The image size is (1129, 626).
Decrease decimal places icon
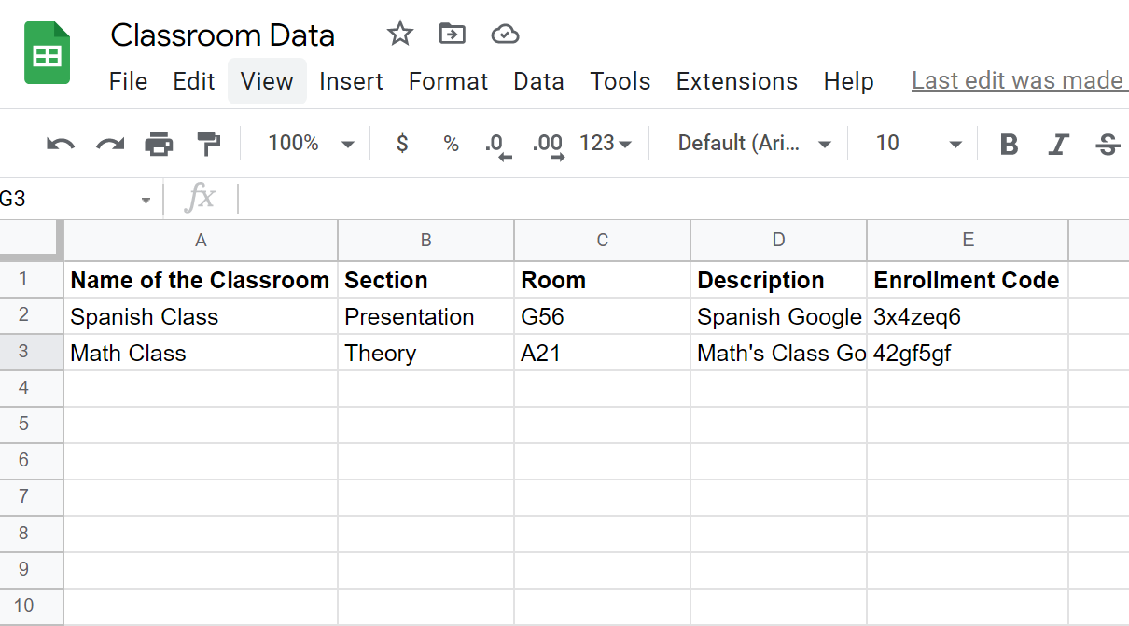[x=497, y=143]
